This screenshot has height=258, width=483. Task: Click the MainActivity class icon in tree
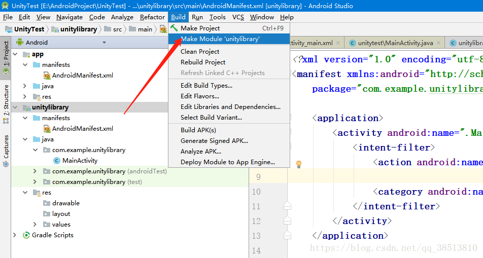57,161
